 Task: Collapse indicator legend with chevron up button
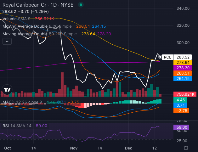click(x=7, y=42)
